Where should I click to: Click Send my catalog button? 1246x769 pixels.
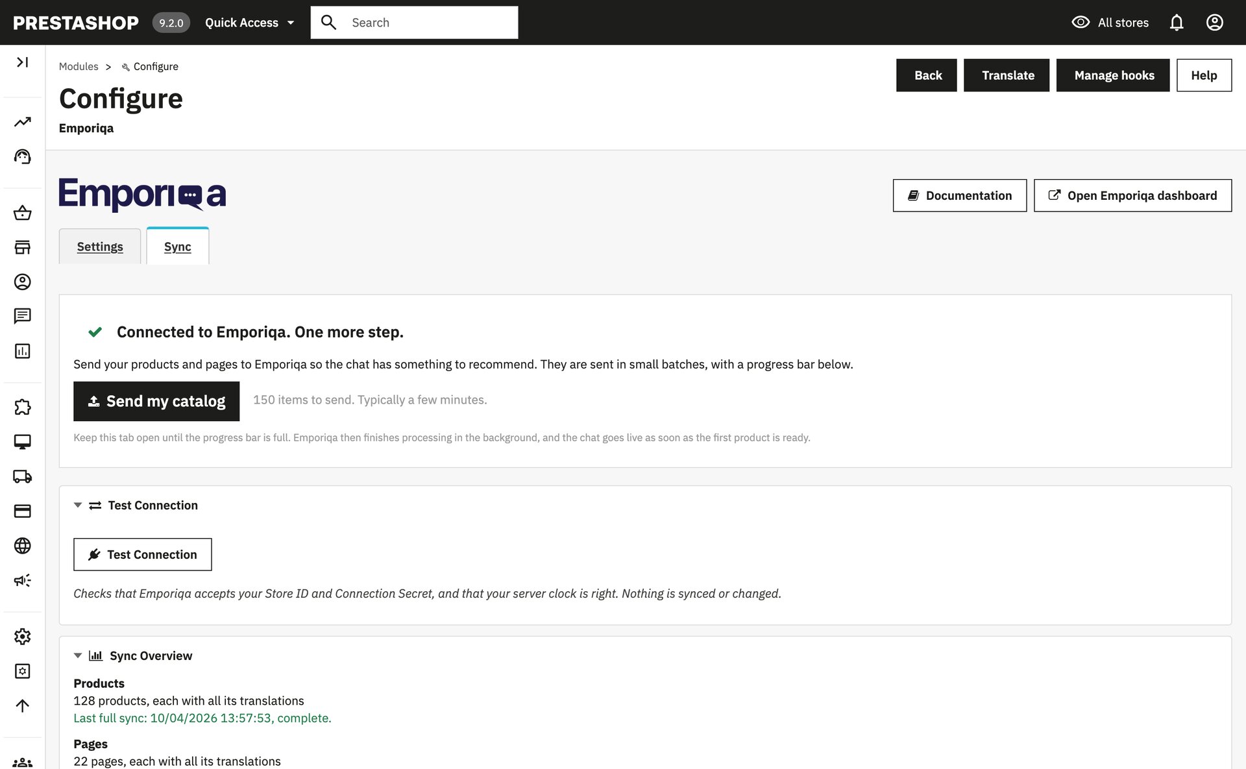(x=156, y=401)
